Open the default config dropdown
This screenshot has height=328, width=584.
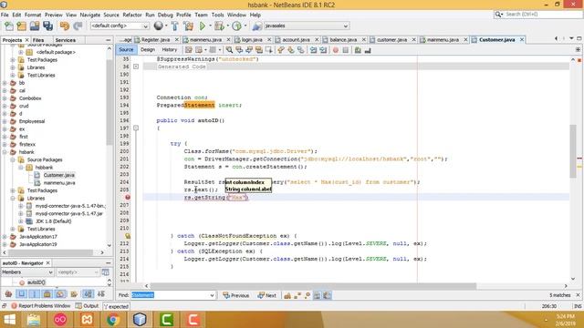click(120, 26)
